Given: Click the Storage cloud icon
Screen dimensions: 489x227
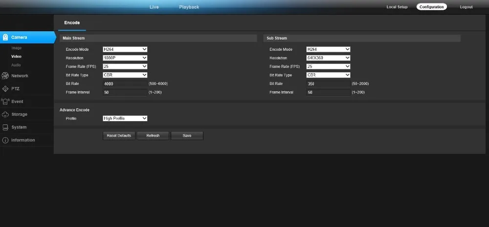Looking at the screenshot, I should [5, 114].
